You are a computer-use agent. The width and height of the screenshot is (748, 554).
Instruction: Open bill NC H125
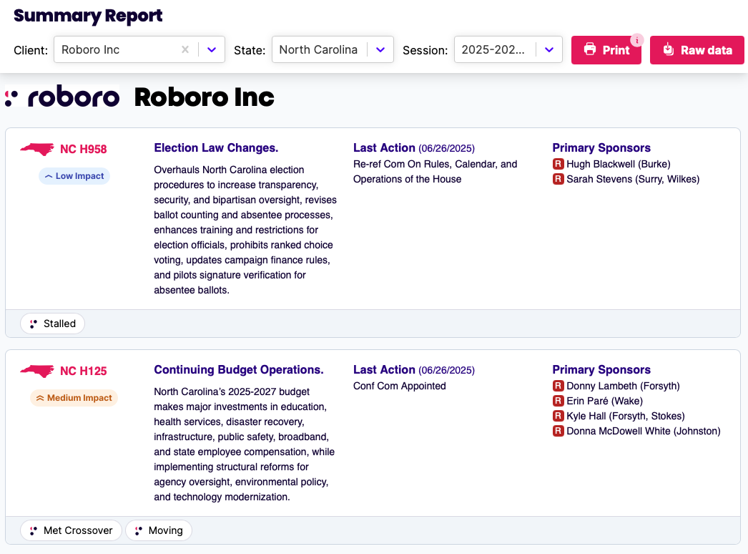point(84,371)
